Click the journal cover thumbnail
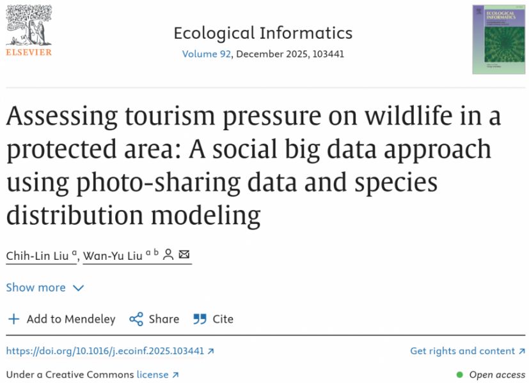 click(x=498, y=40)
